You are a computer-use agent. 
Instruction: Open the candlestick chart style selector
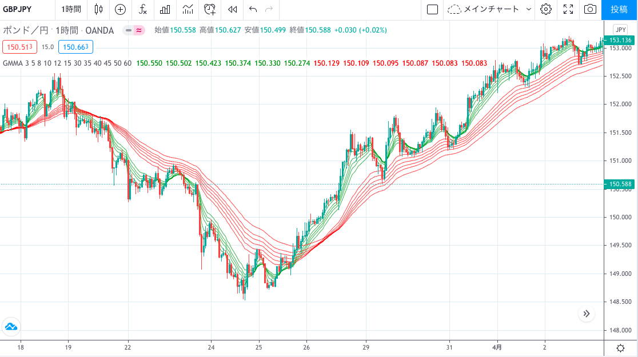[99, 9]
